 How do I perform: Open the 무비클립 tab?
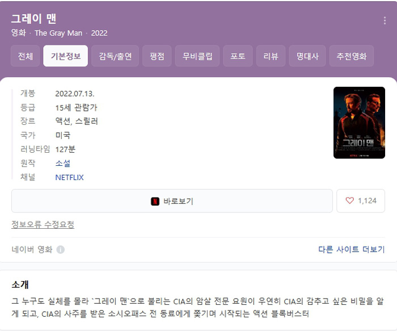pyautogui.click(x=197, y=56)
